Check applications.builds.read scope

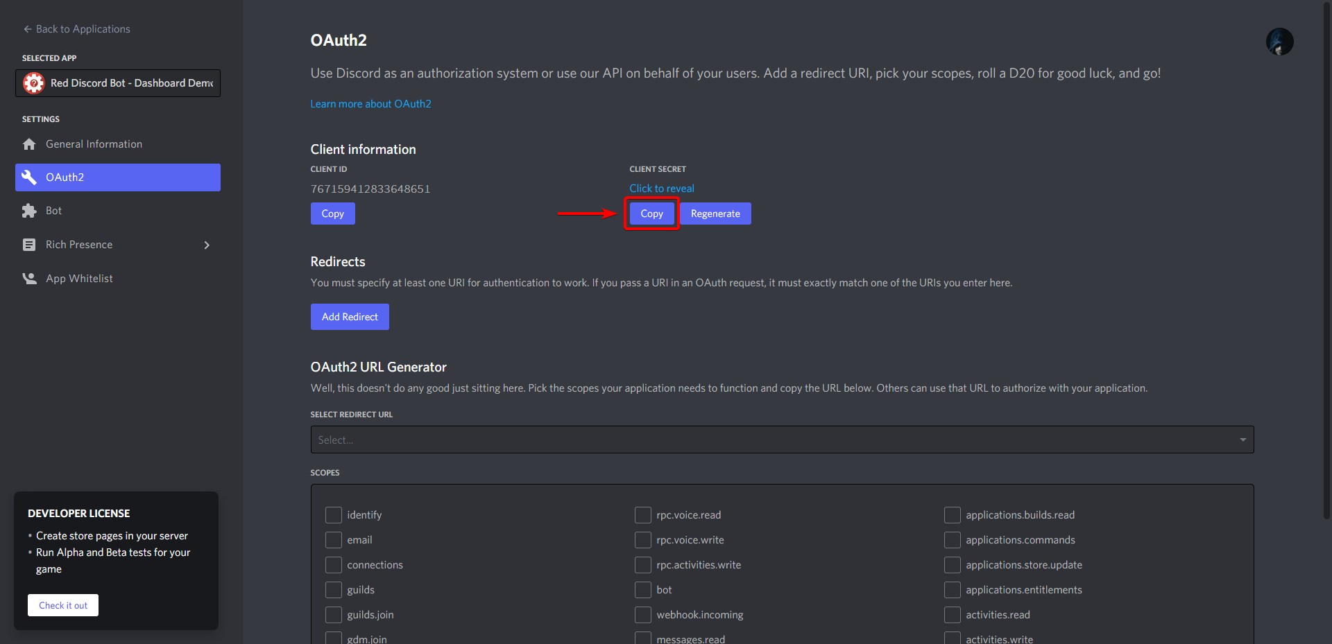pos(953,515)
